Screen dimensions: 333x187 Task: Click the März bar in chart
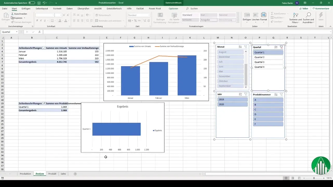pos(187,75)
